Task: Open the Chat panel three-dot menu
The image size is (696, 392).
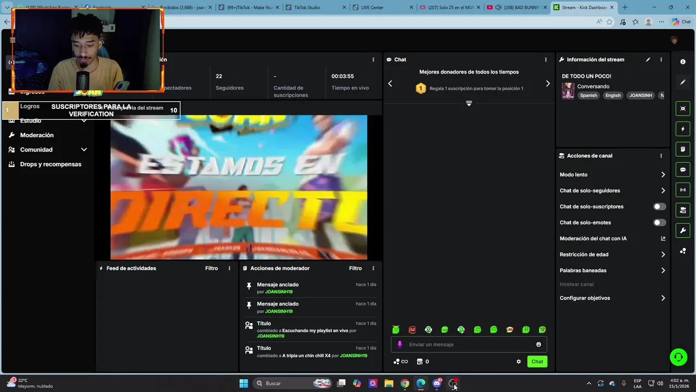Action: point(546,59)
